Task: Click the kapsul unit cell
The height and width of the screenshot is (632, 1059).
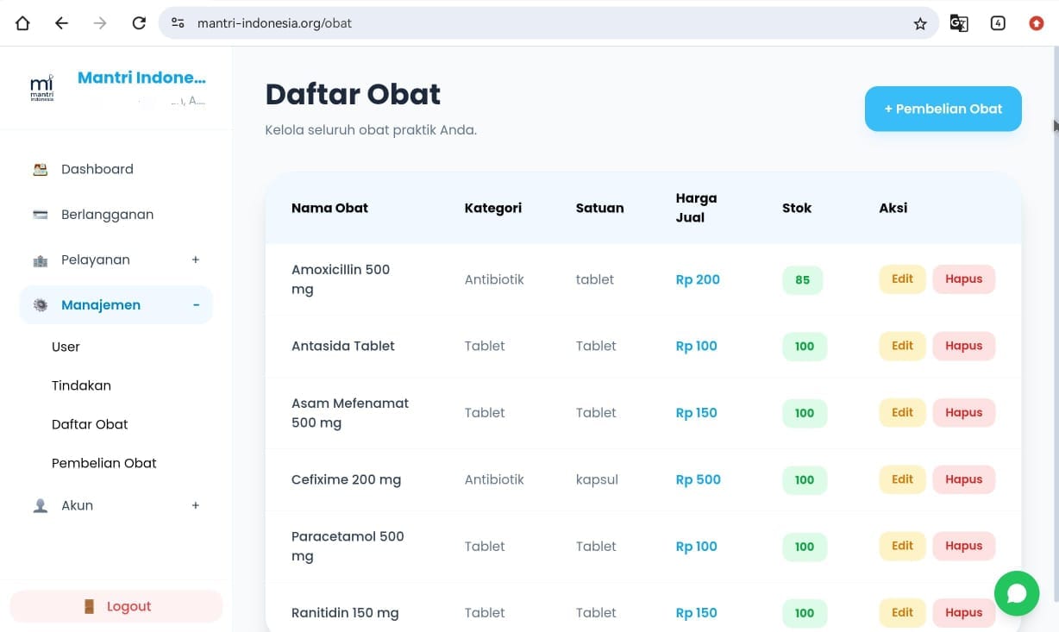Action: pos(597,479)
